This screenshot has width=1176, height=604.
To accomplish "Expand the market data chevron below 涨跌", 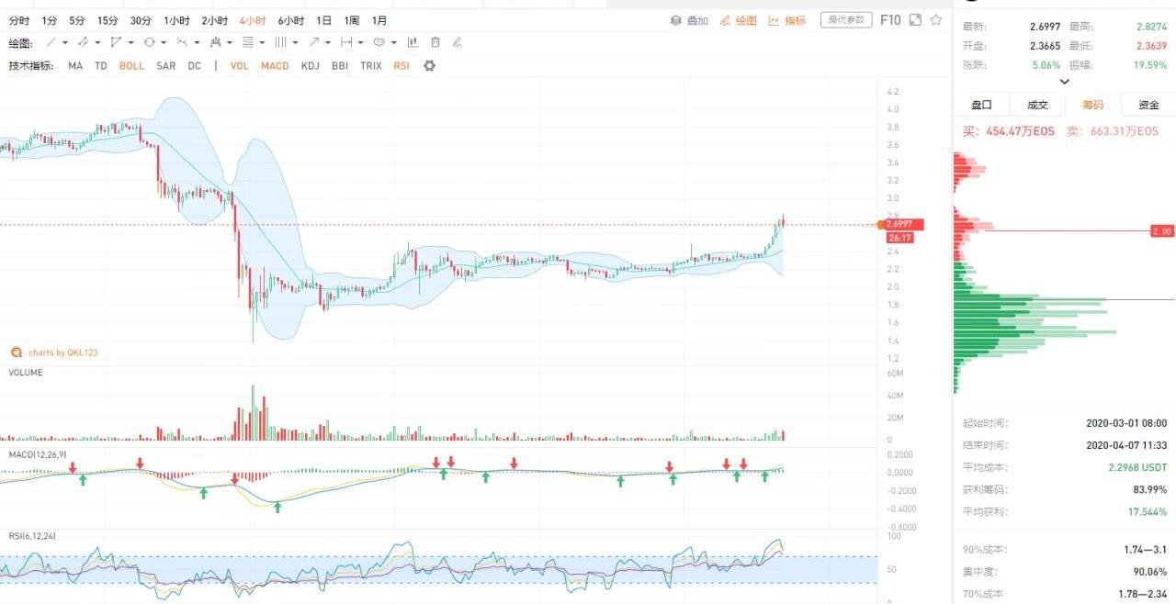I will coord(1064,82).
